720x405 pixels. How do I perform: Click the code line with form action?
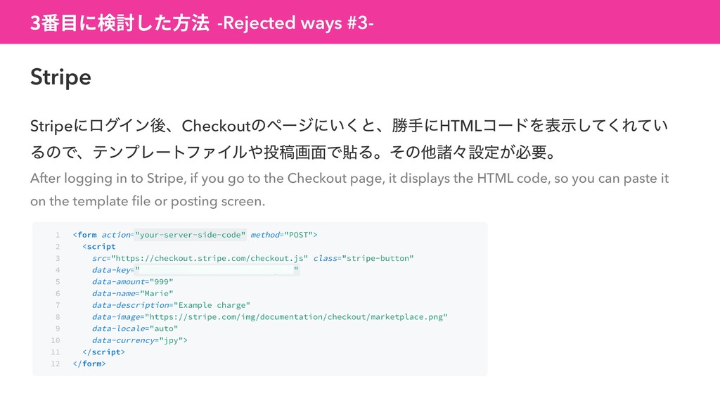[x=195, y=235]
